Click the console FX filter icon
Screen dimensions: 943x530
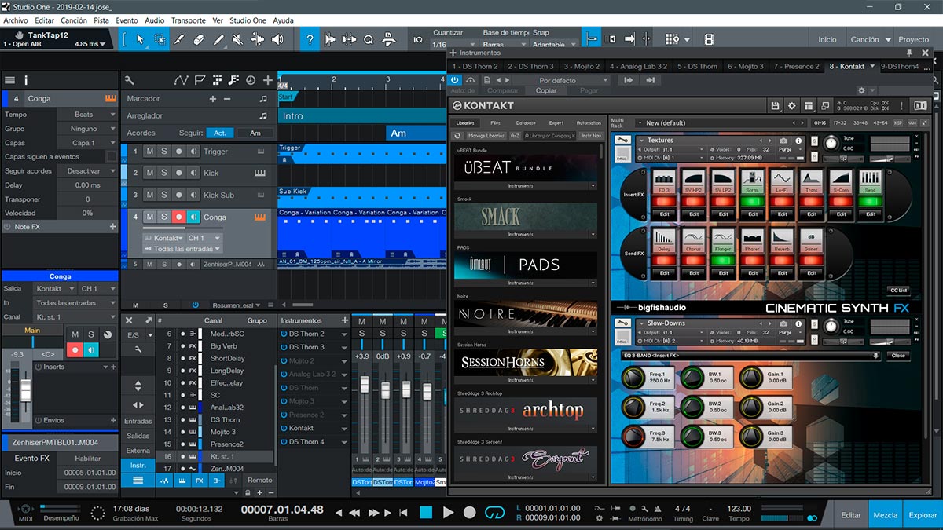pos(199,480)
